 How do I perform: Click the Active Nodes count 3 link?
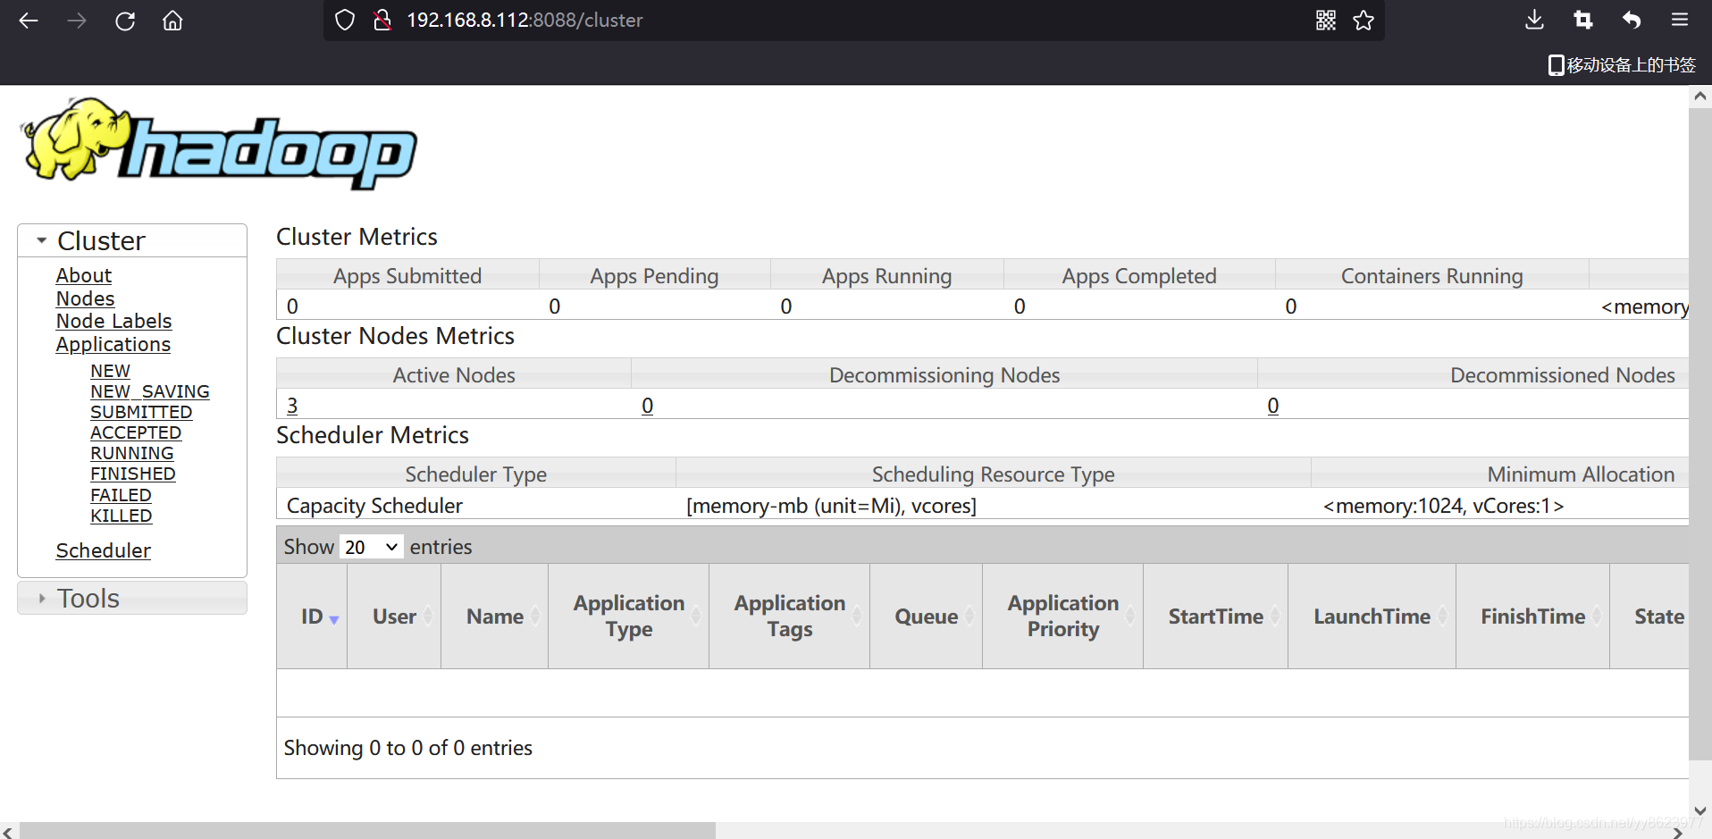(292, 406)
